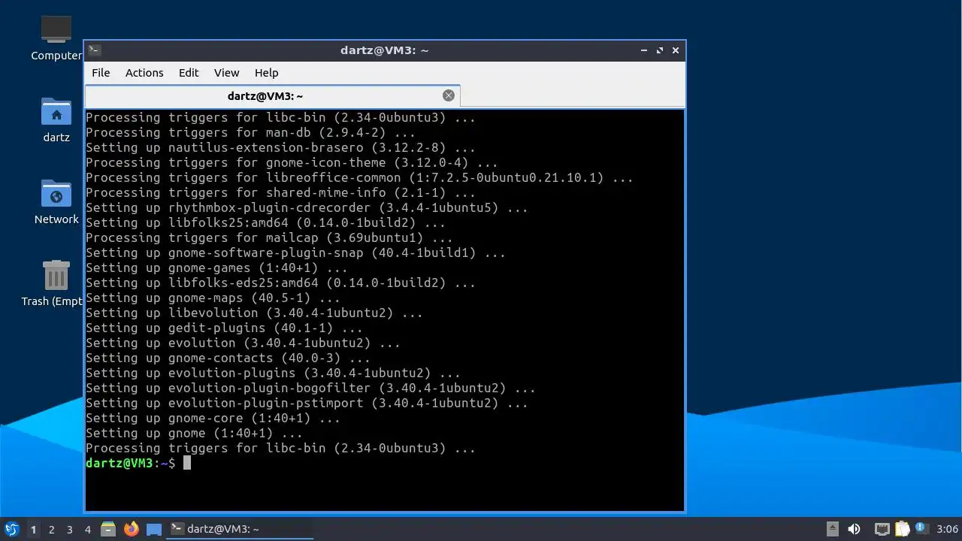The width and height of the screenshot is (962, 541).
Task: Open the removable media eject tray icon
Action: (833, 529)
